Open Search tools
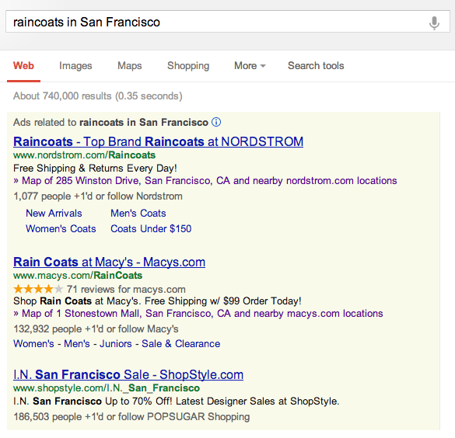 pyautogui.click(x=316, y=66)
